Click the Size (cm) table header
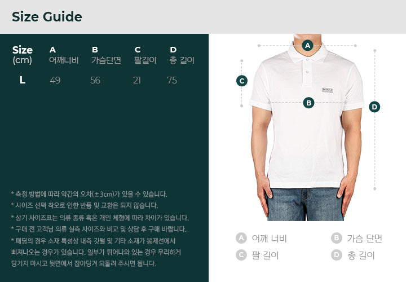Image resolution: width=406 pixels, height=282 pixels. 22,55
